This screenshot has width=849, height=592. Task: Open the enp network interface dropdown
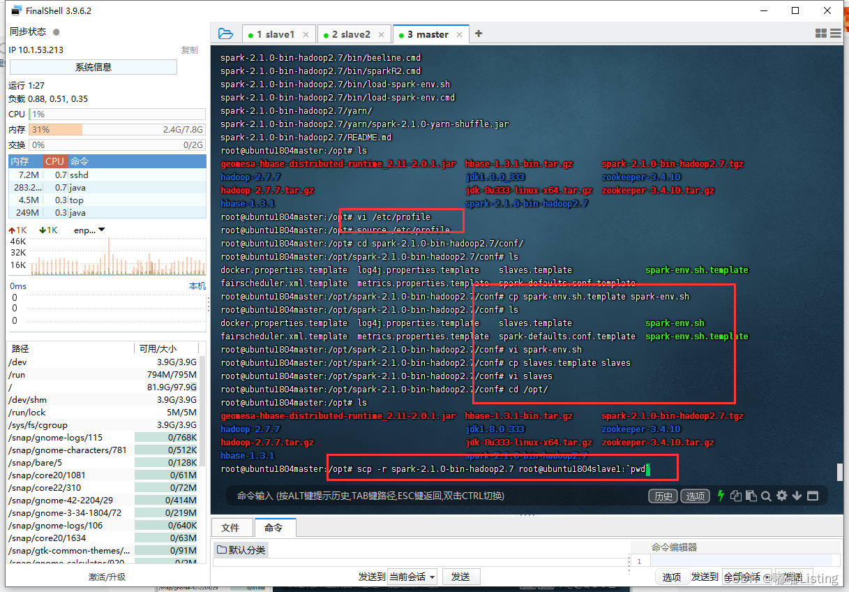[88, 229]
